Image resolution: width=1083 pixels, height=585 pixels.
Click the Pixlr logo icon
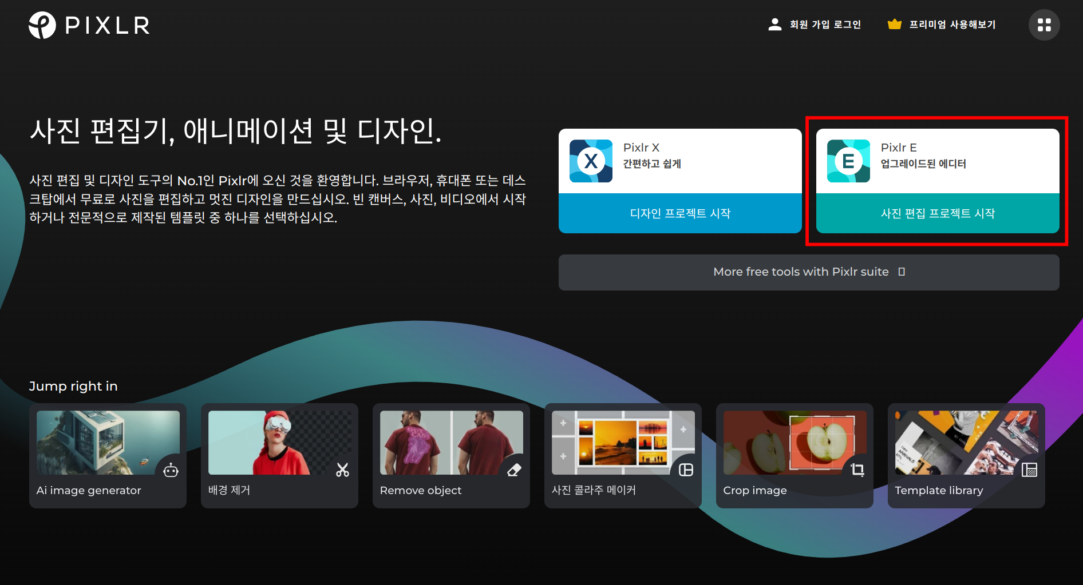42,25
